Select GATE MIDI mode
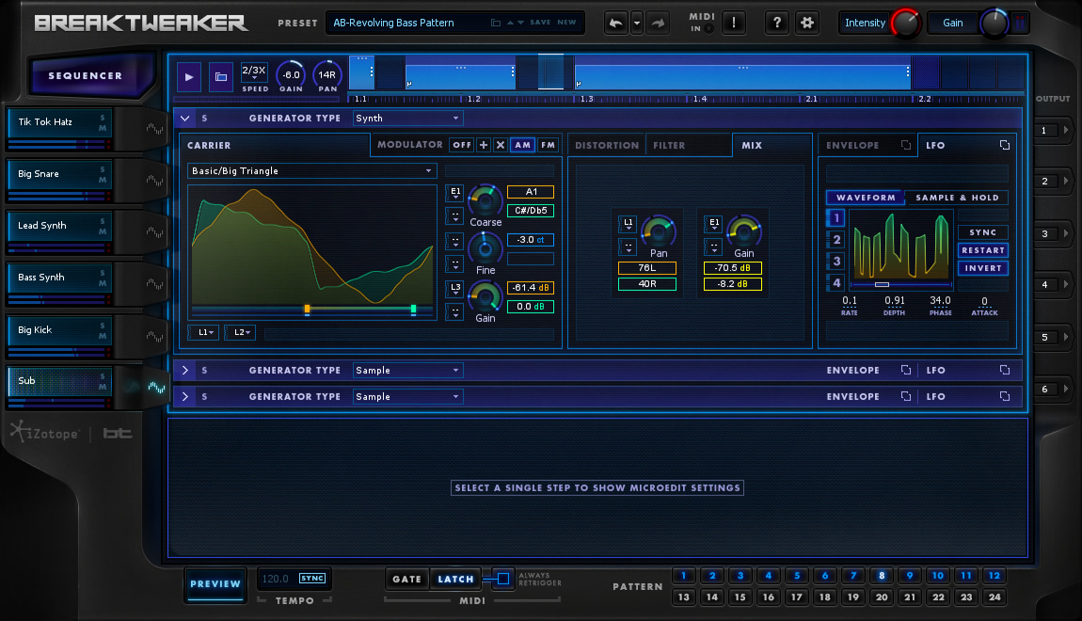This screenshot has height=621, width=1082. click(x=406, y=579)
